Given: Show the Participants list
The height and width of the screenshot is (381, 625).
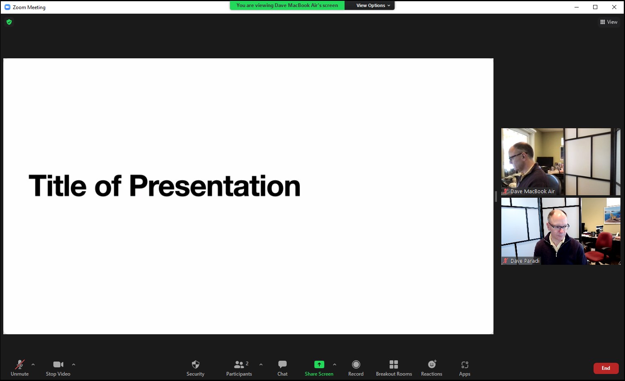Looking at the screenshot, I should tap(239, 368).
